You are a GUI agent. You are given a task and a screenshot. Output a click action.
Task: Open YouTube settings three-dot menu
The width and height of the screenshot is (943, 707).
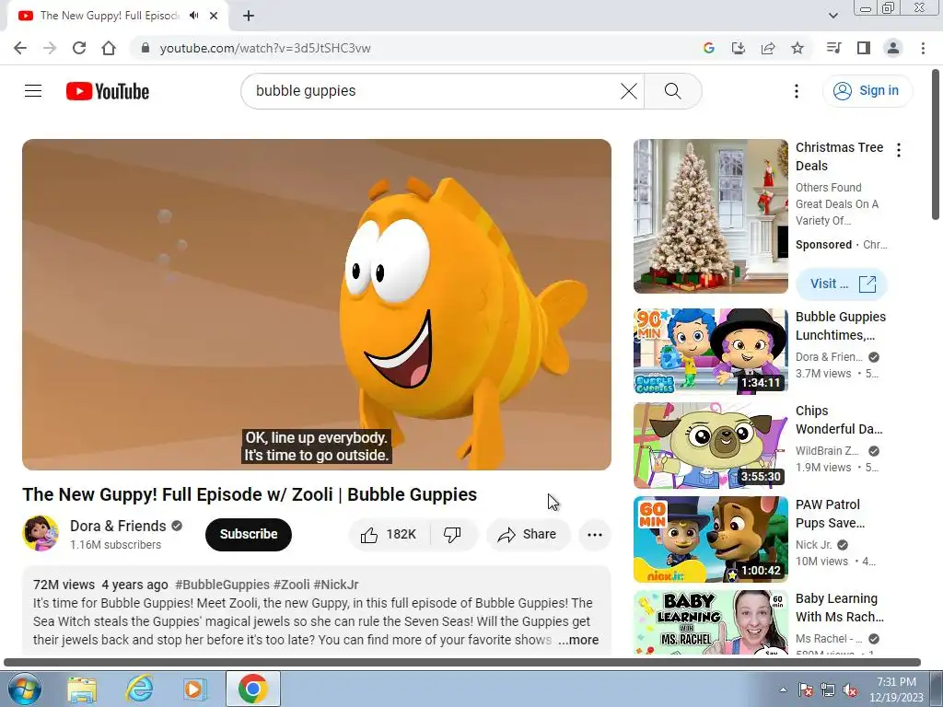click(x=797, y=91)
